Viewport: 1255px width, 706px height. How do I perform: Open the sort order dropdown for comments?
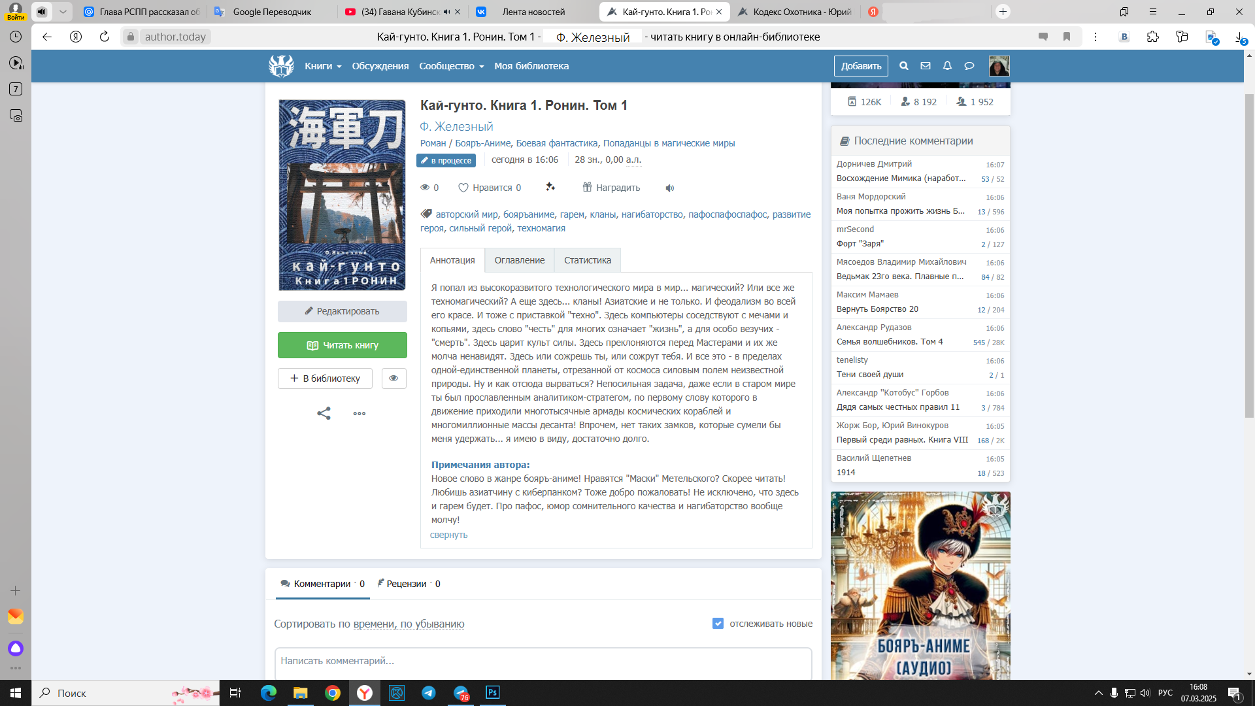tap(409, 624)
